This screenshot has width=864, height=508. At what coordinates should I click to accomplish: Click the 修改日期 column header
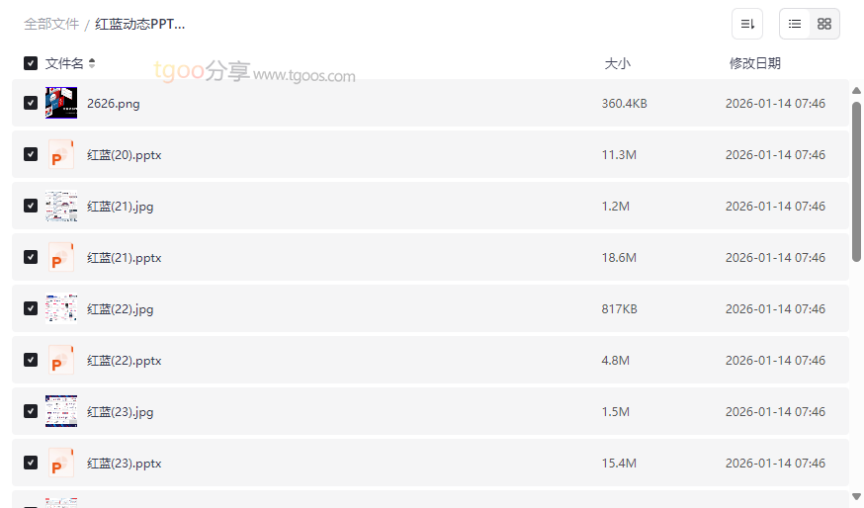pyautogui.click(x=754, y=63)
